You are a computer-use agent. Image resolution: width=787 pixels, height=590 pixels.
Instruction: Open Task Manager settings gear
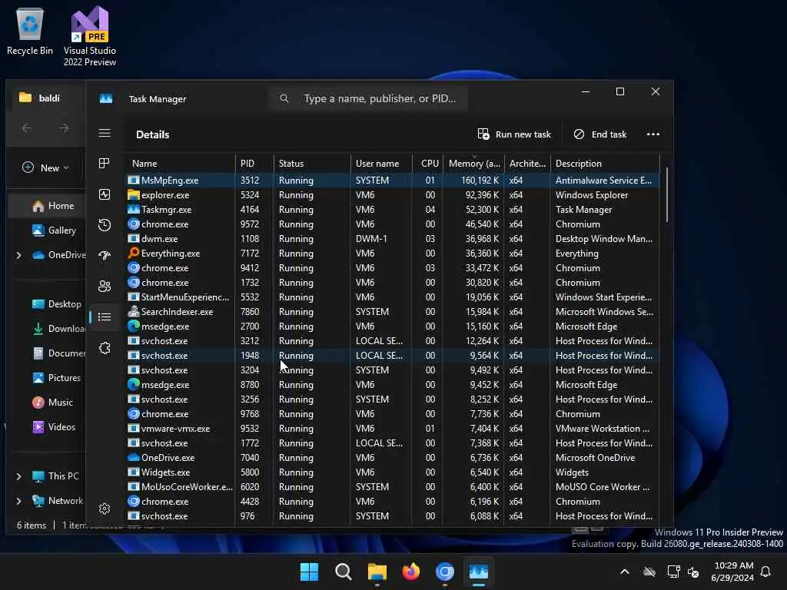[x=105, y=509]
